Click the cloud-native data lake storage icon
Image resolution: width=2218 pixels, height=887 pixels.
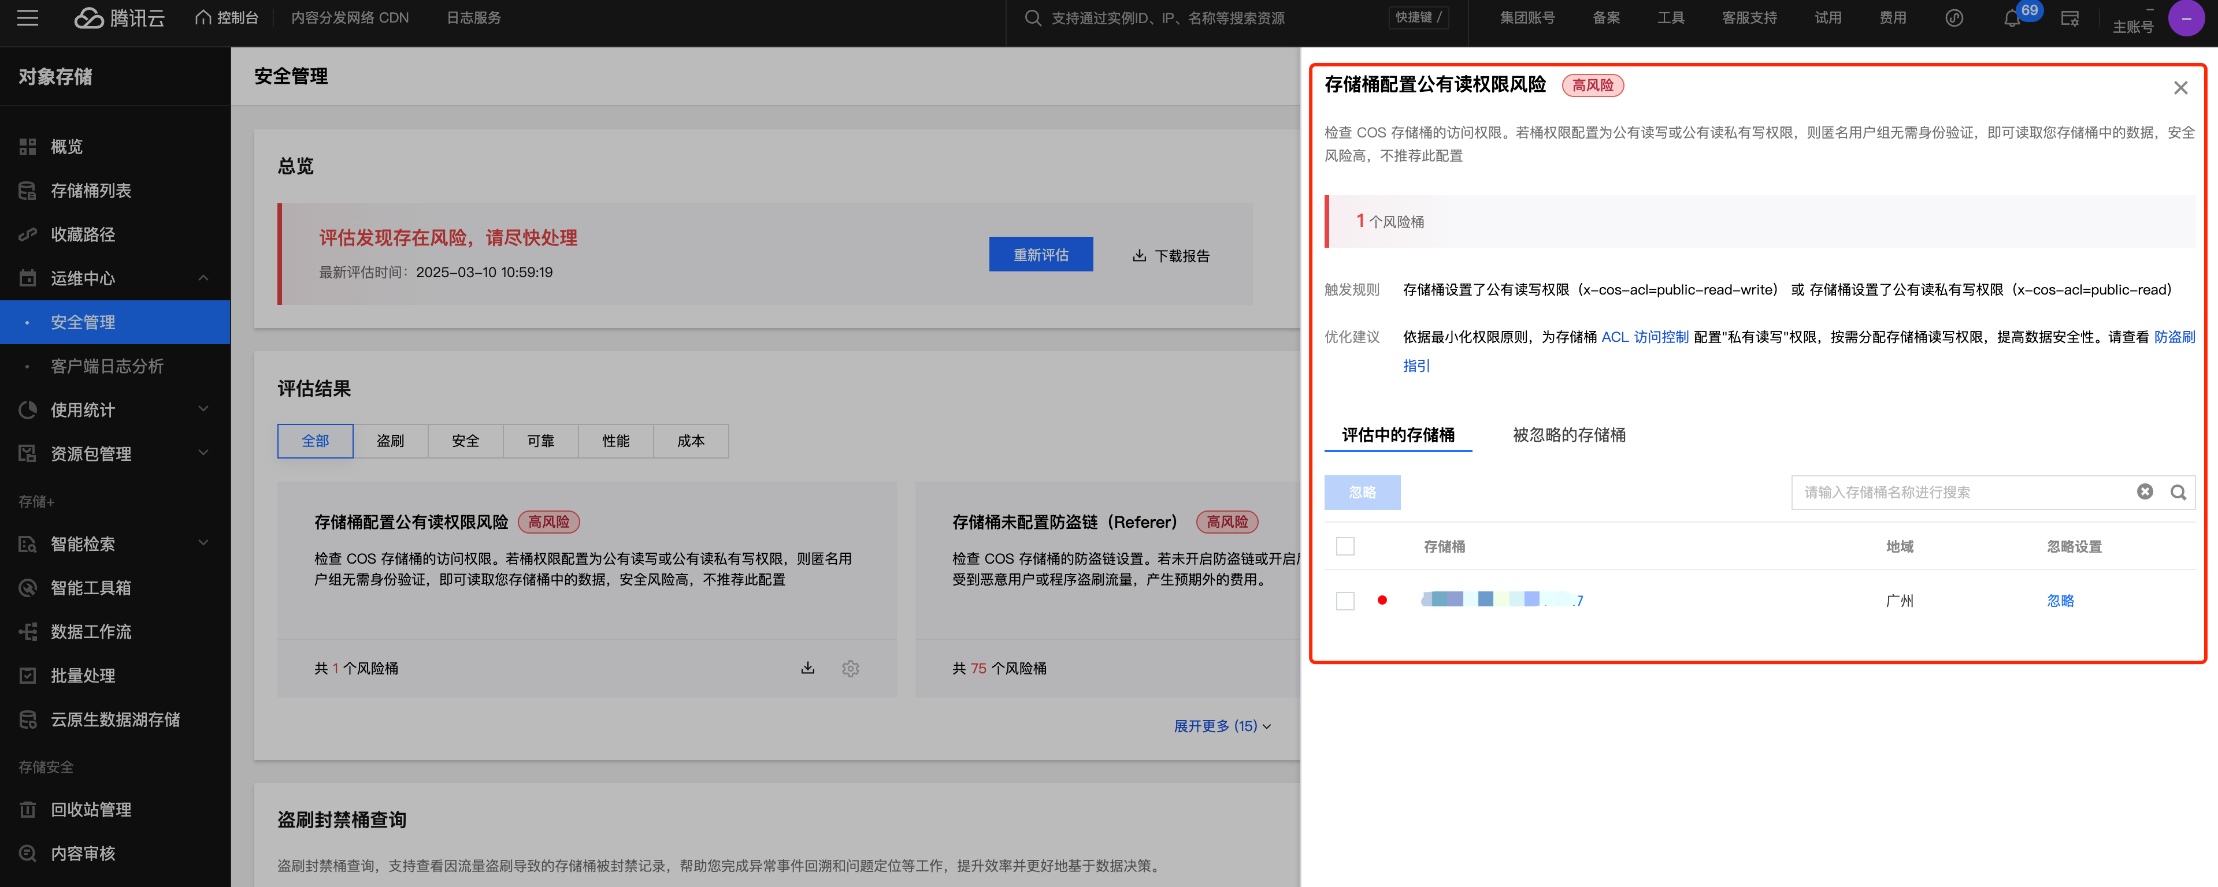28,719
